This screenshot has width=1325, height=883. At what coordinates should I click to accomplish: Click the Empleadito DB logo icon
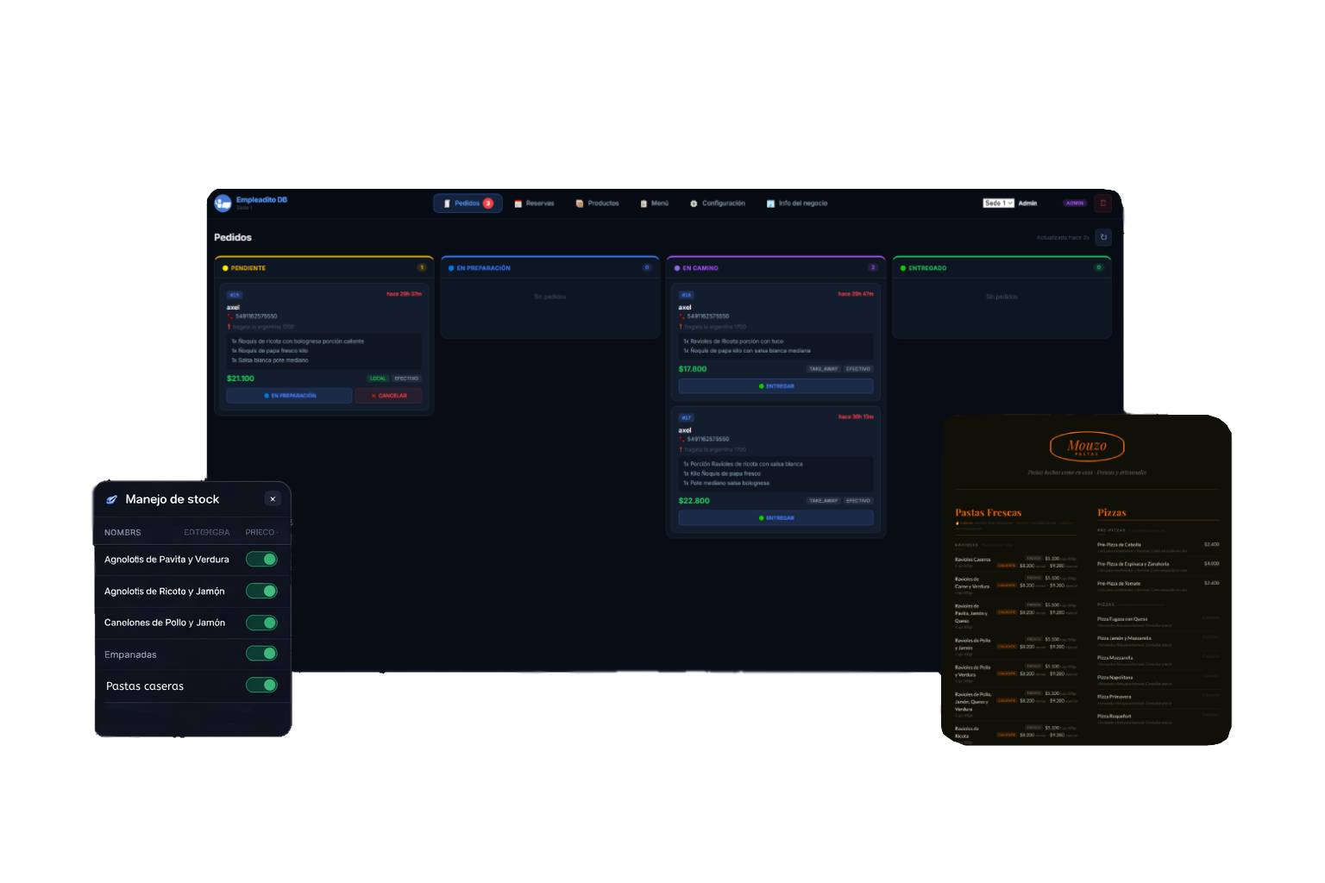223,203
